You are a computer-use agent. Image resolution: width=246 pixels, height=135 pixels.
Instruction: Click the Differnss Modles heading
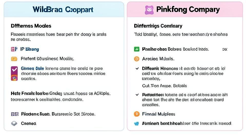(31, 26)
